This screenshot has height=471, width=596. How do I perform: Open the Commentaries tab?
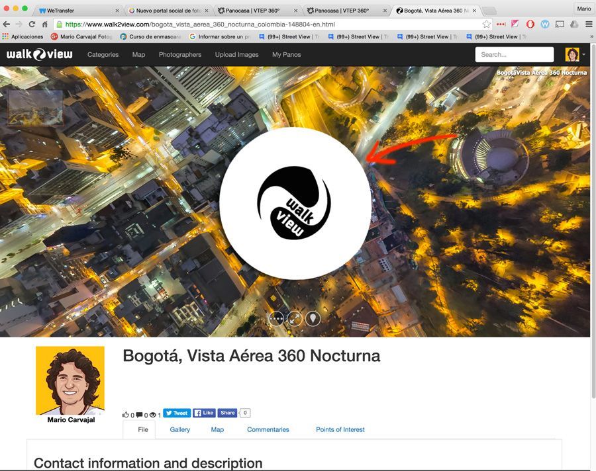(x=268, y=429)
